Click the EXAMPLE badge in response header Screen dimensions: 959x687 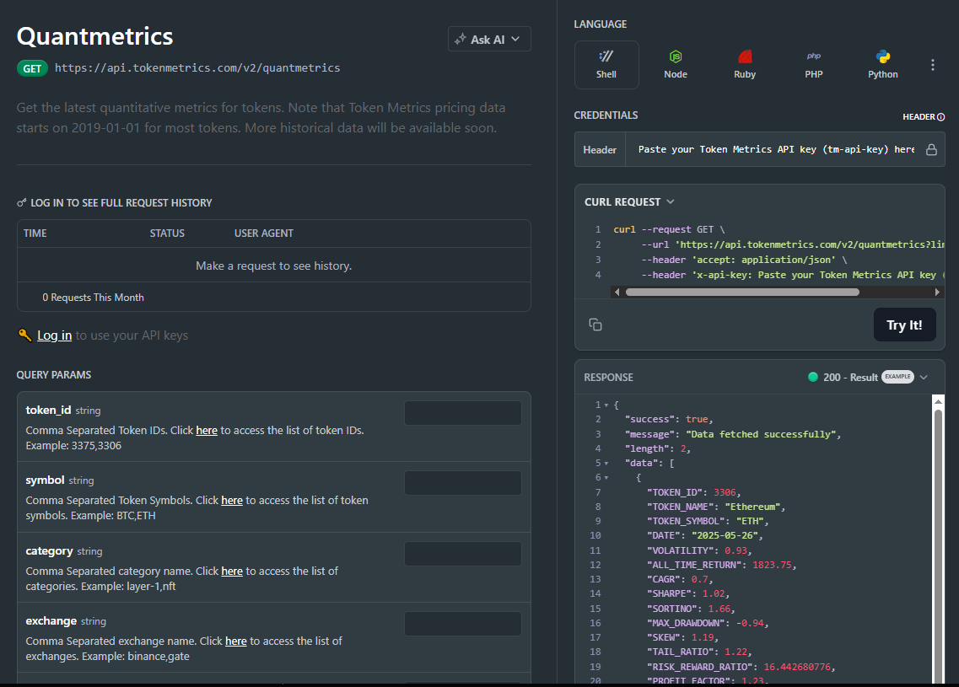897,377
